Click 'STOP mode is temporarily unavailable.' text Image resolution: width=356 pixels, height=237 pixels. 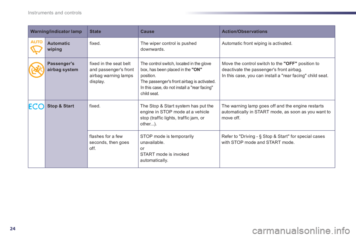coord(167,139)
